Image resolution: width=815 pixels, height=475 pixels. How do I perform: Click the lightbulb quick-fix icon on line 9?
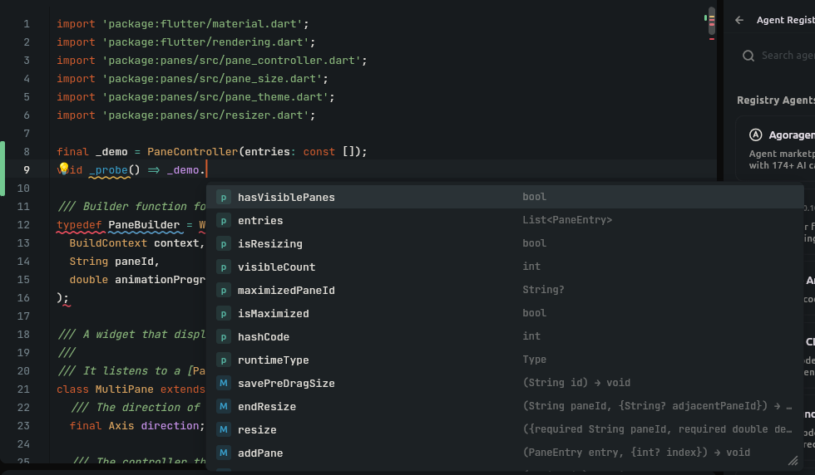(x=63, y=168)
